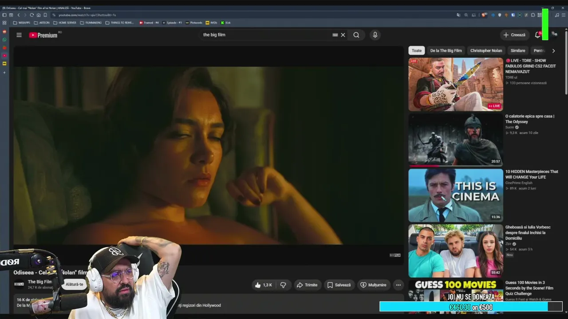Bookmark this page with the bookmark icon
The width and height of the screenshot is (568, 319).
coord(45,15)
